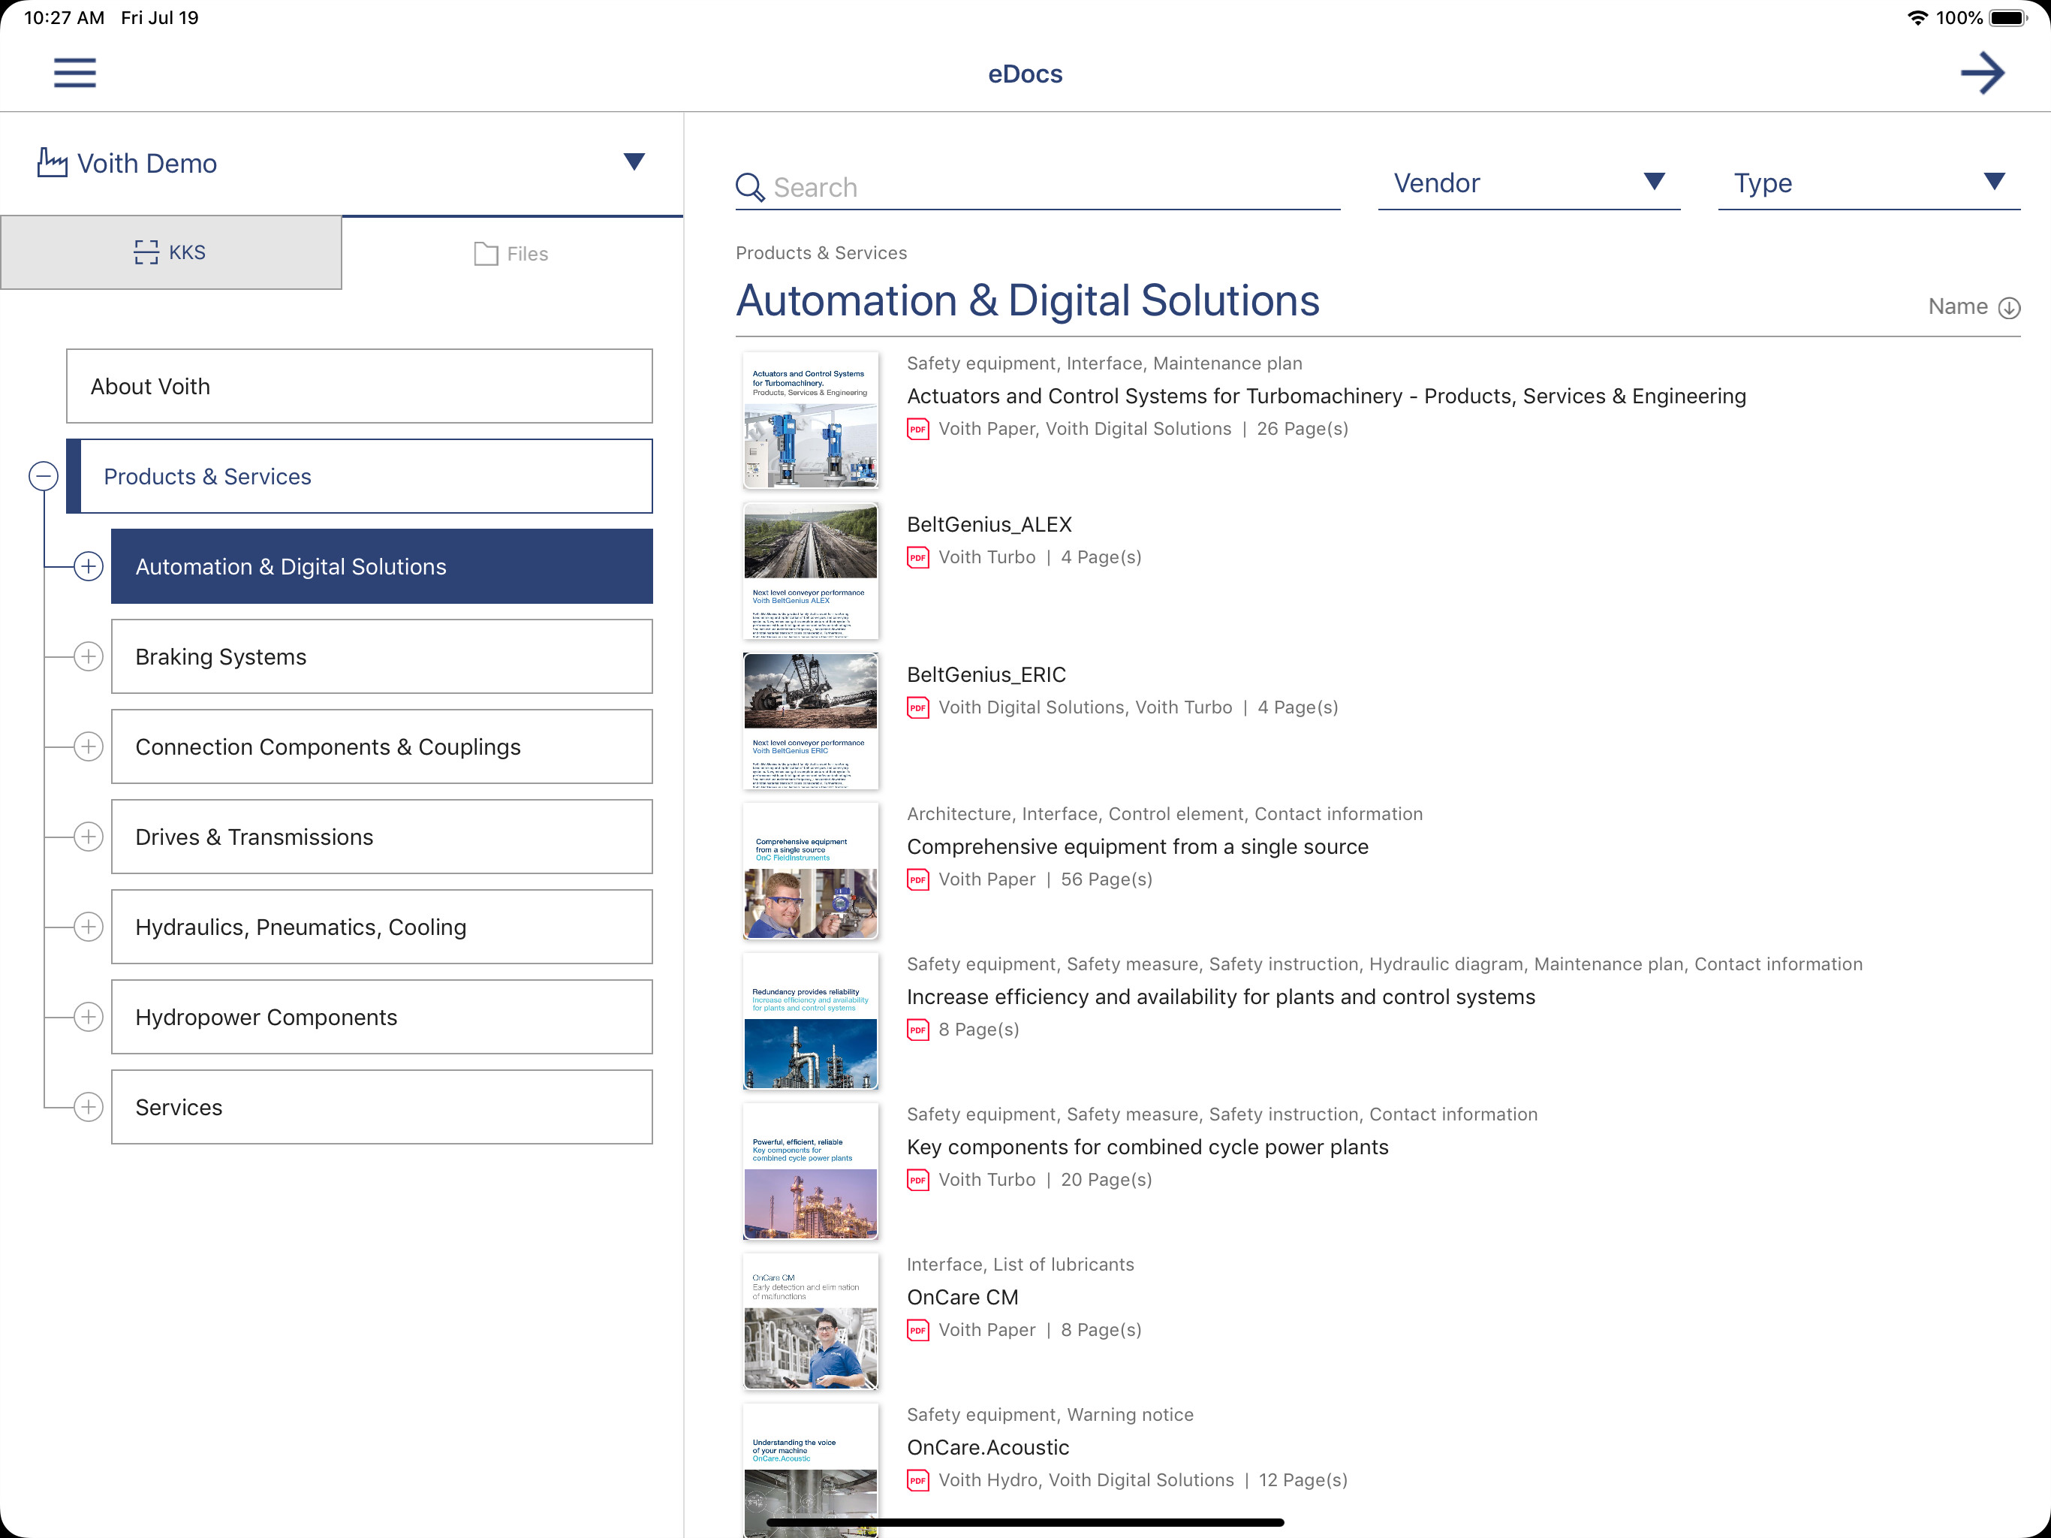The image size is (2051, 1538).
Task: Open the hamburger menu
Action: click(x=75, y=74)
